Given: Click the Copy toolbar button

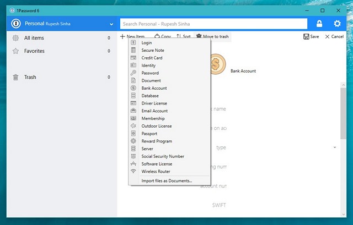Looking at the screenshot, I should 163,36.
